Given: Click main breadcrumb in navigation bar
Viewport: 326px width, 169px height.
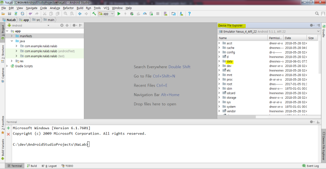Looking at the screenshot, I should tap(49, 20).
